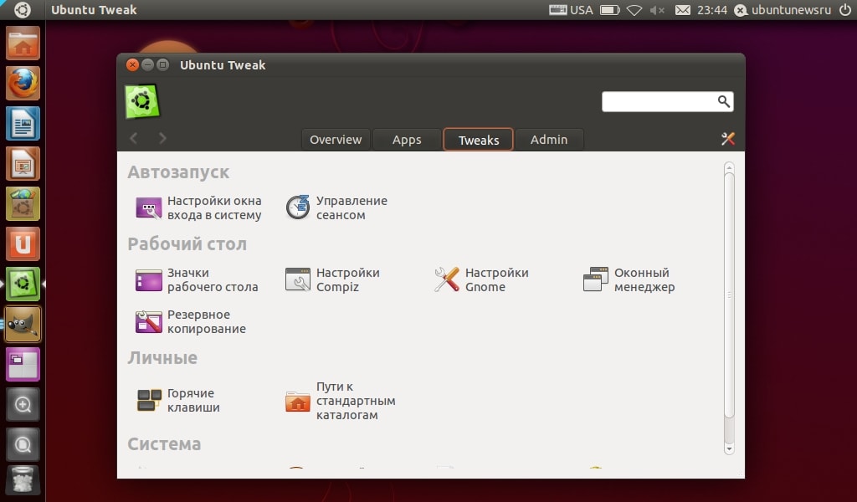Viewport: 857px width, 502px height.
Task: Switch to the Apps tab
Action: (x=407, y=139)
